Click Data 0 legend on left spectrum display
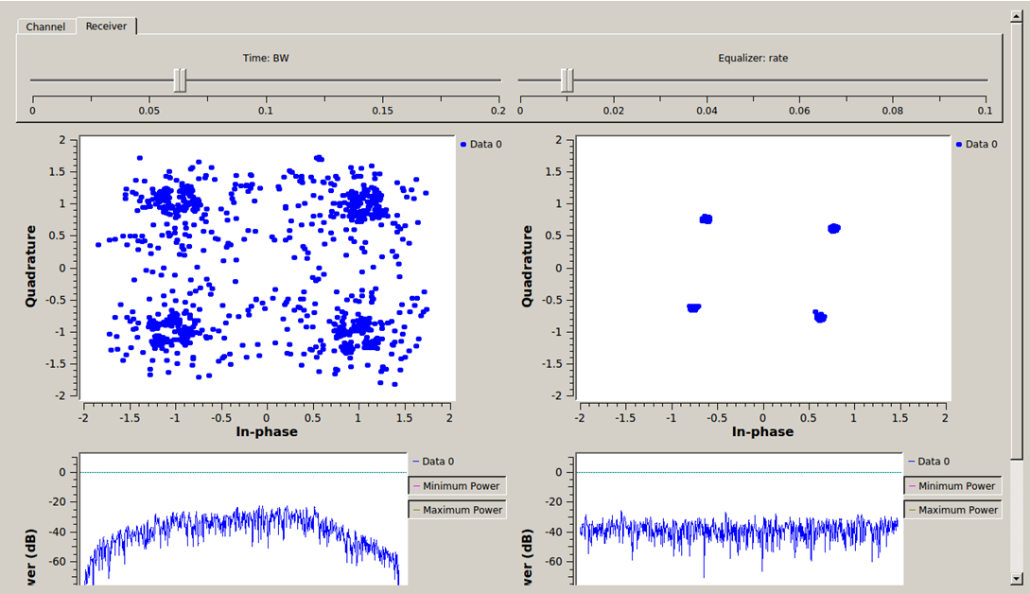Image resolution: width=1030 pixels, height=594 pixels. (x=437, y=462)
